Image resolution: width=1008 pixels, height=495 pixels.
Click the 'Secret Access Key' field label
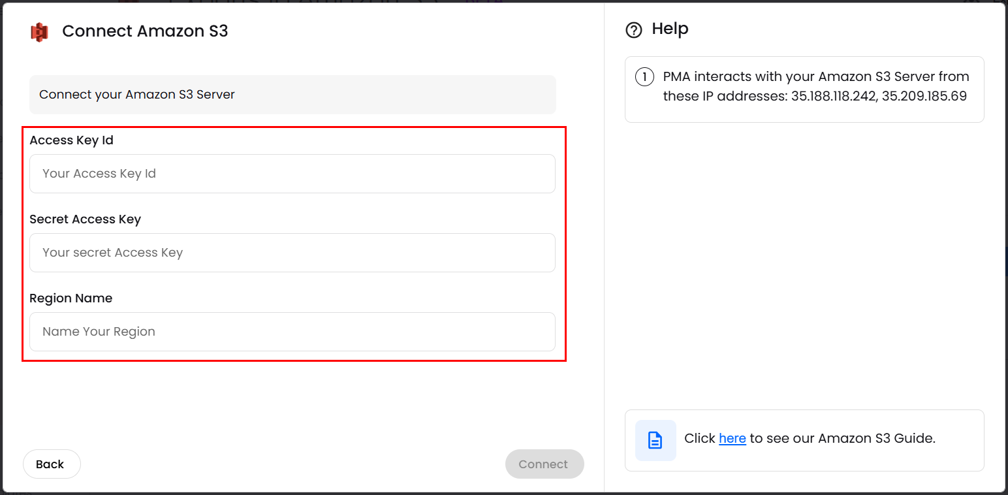[x=86, y=219]
